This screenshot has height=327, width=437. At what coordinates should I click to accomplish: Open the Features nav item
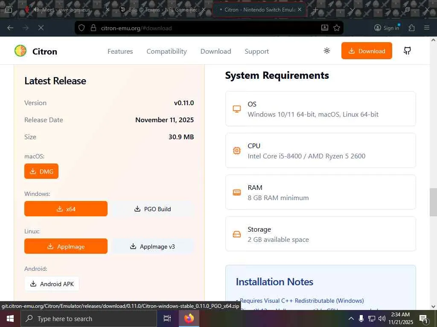coord(120,52)
